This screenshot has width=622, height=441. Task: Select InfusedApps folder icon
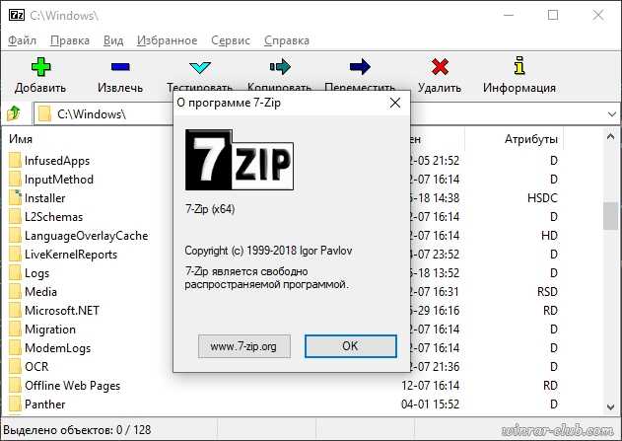pyautogui.click(x=15, y=161)
